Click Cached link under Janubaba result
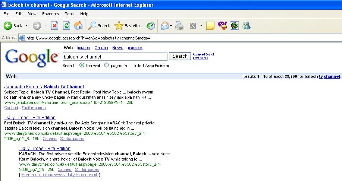The height and width of the screenshot is (181, 342). tap(11, 108)
